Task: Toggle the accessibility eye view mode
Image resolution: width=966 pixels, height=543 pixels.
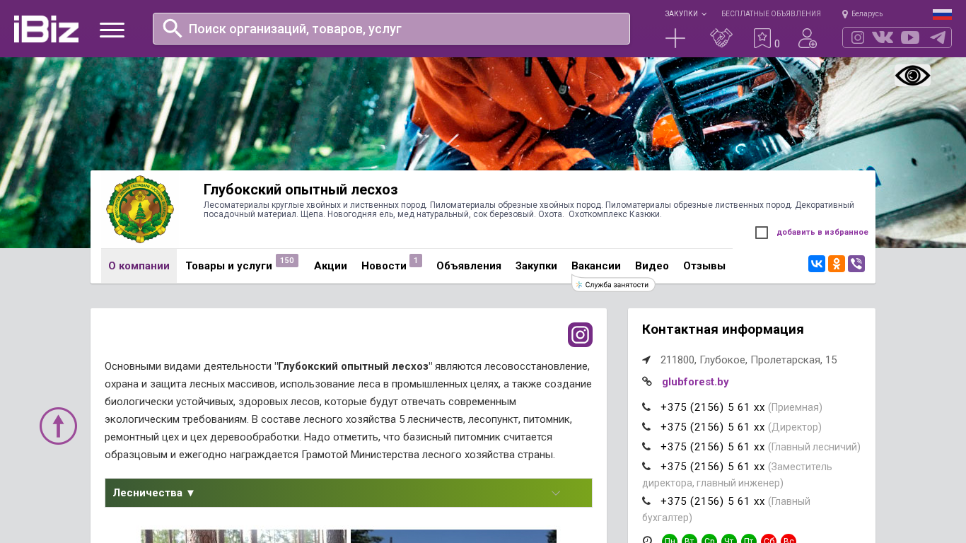Action: coord(912,76)
